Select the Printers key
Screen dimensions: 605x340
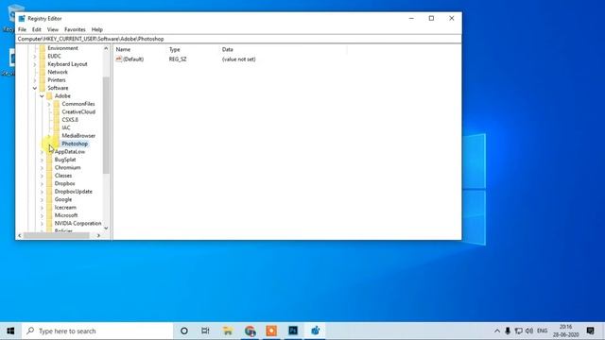(57, 80)
